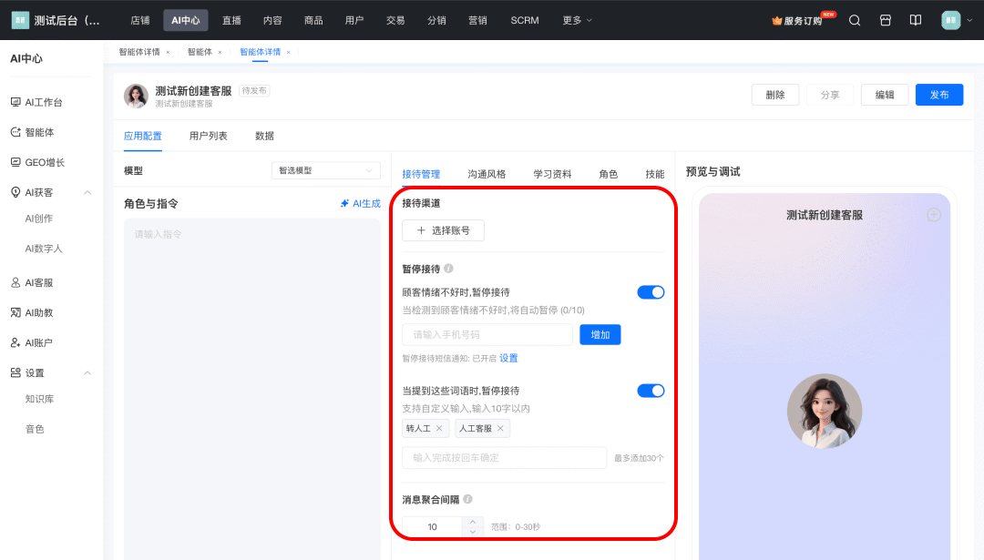
Task: Close the first 智能体详情 page tab
Action: [x=168, y=52]
